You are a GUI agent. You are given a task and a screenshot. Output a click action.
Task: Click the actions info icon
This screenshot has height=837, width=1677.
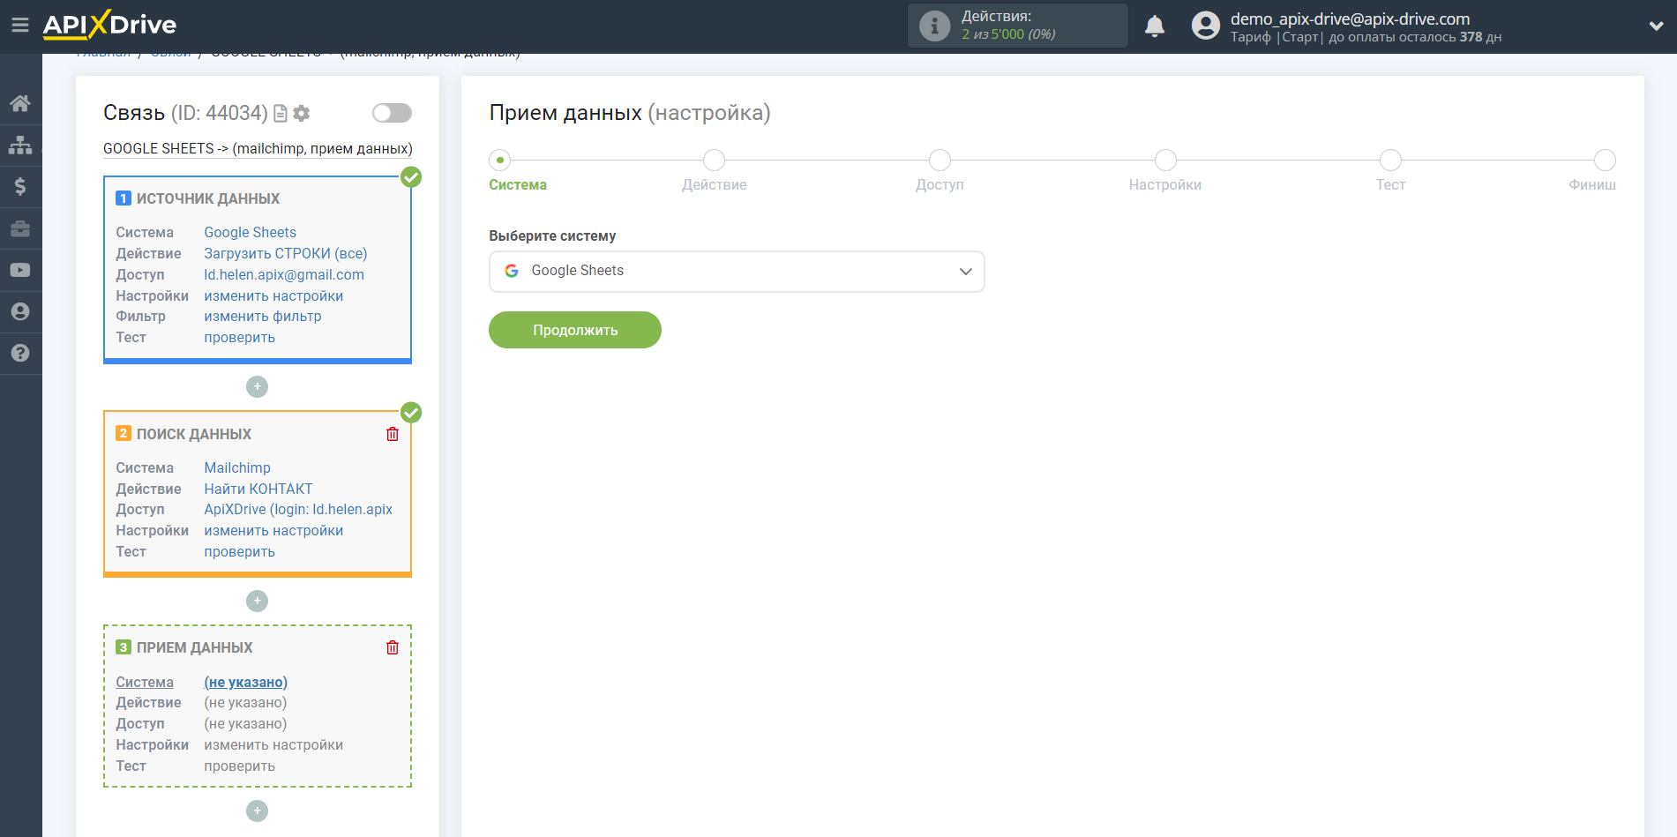point(935,26)
